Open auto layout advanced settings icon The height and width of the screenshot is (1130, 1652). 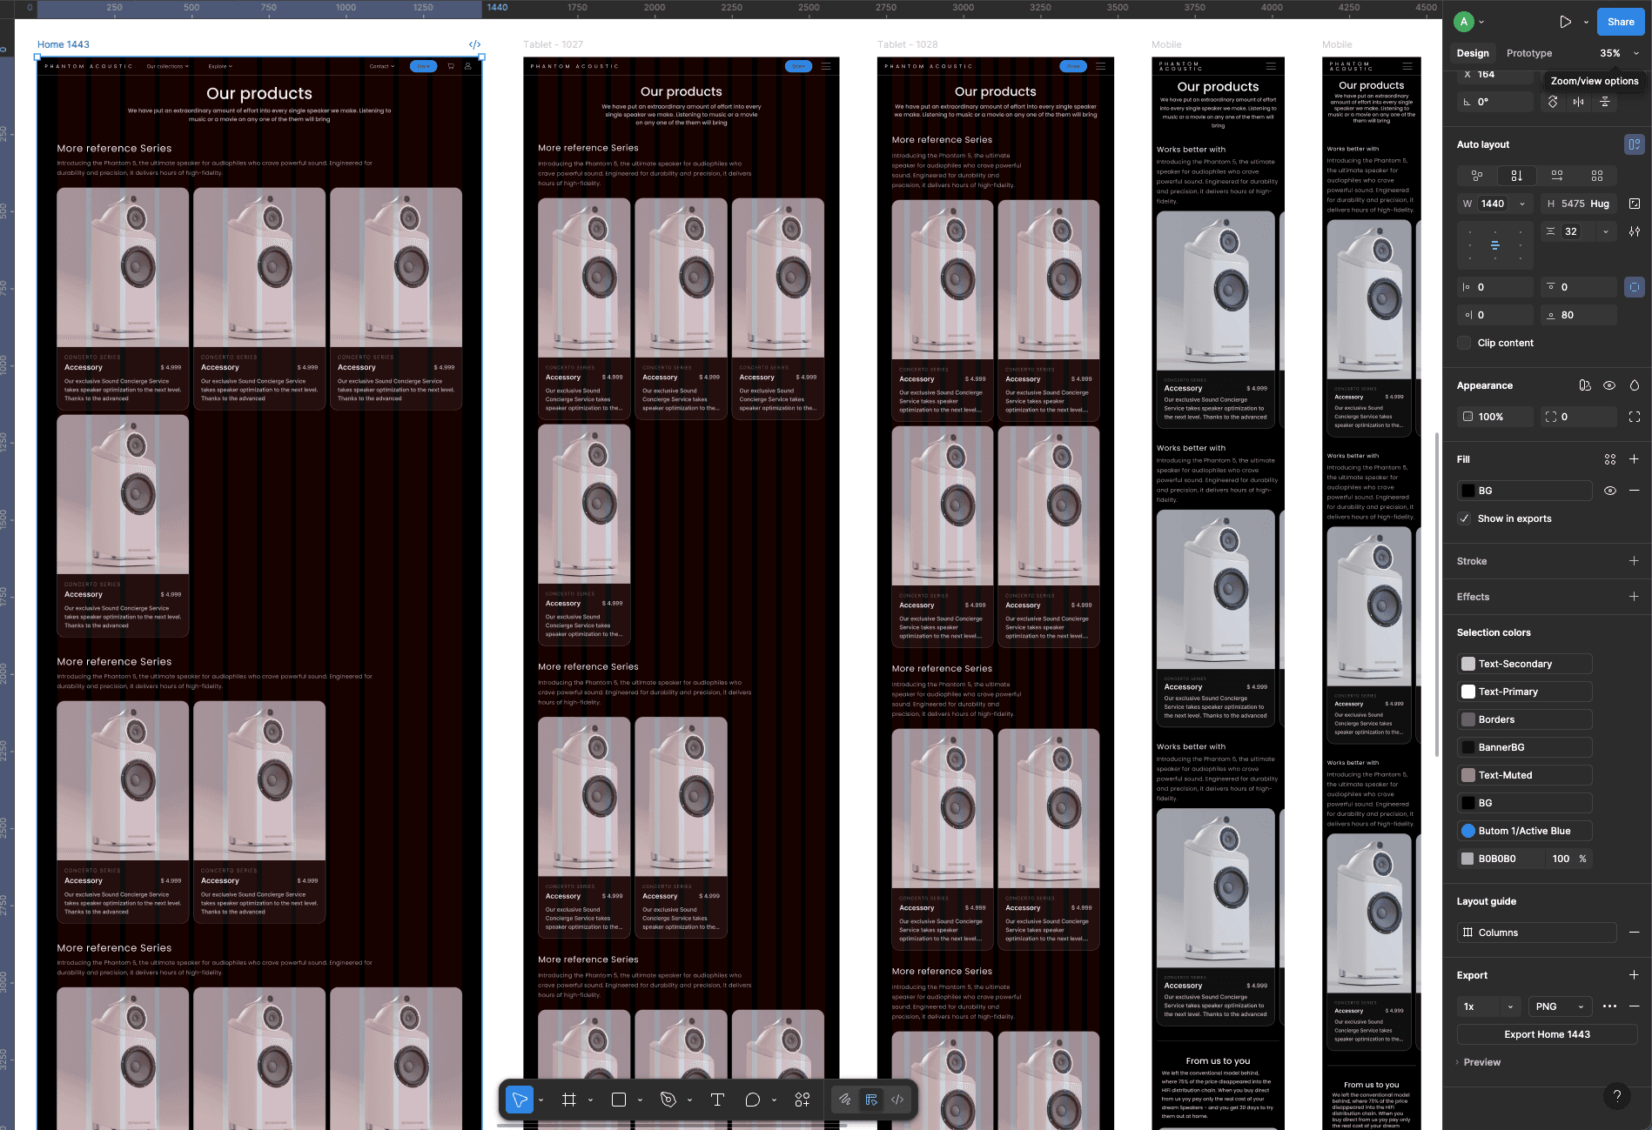click(1635, 231)
